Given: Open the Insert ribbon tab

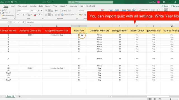Looking at the screenshot, I should (13, 6).
